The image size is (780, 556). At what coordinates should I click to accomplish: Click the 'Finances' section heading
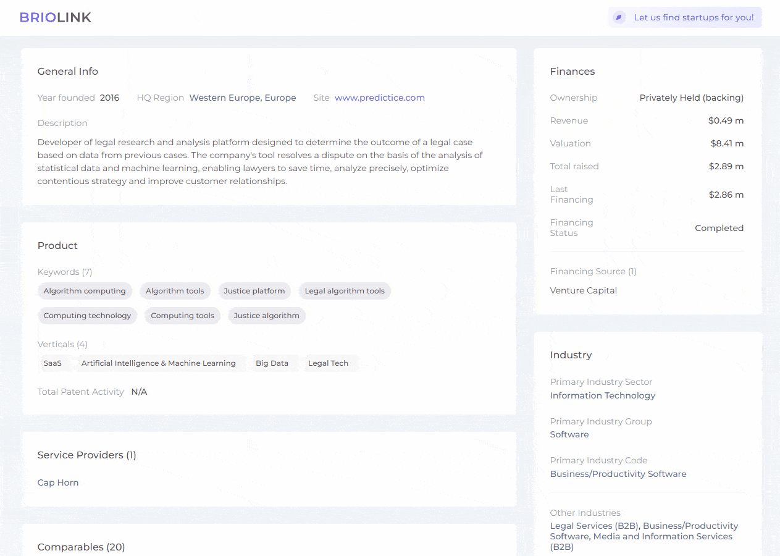[x=572, y=72]
